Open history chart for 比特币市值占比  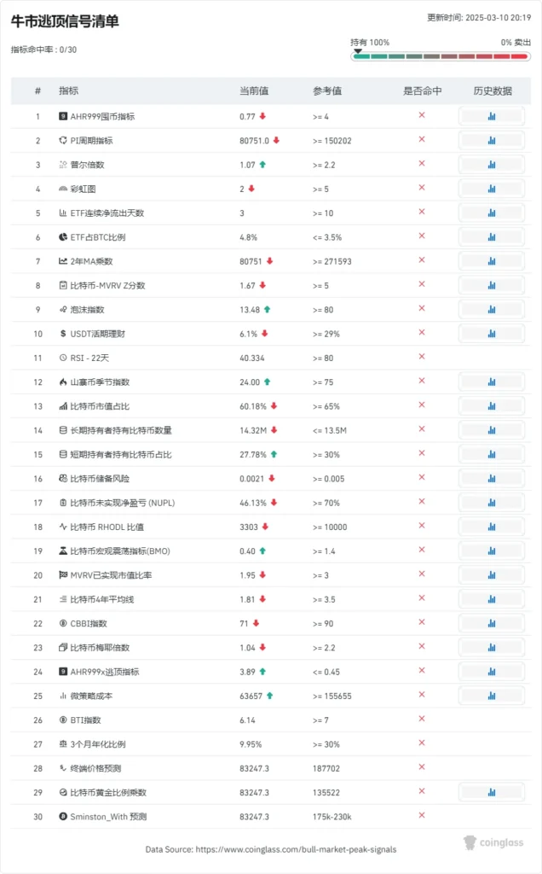tap(492, 406)
